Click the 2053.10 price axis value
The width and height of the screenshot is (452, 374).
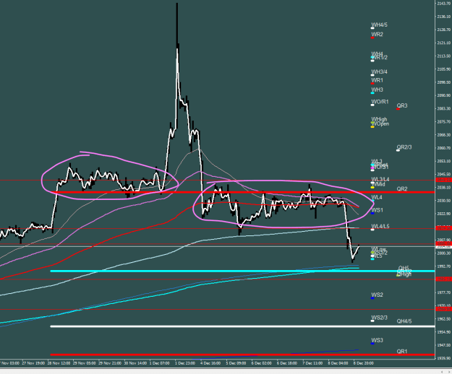(x=444, y=161)
